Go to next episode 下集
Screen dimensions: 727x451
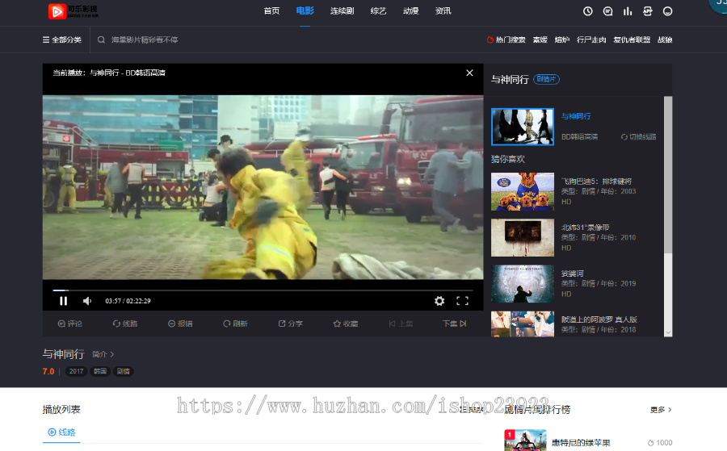tap(454, 324)
